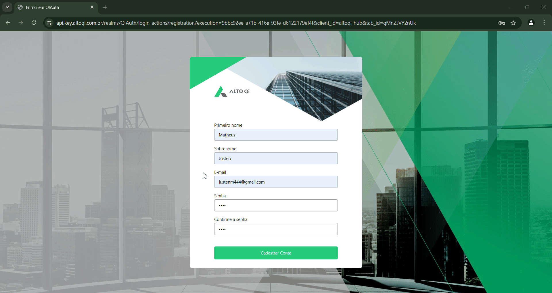This screenshot has height=293, width=552.
Task: Expand the tab search dropdown arrow
Action: 7,7
